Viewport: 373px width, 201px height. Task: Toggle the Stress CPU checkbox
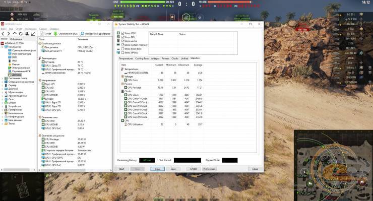tap(123, 33)
